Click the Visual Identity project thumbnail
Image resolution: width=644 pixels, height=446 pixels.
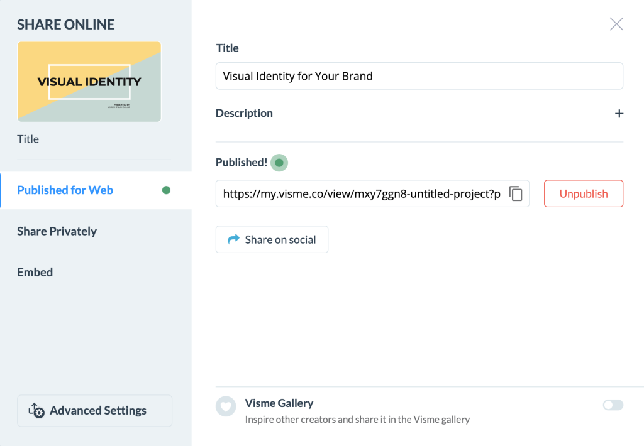[x=89, y=82]
